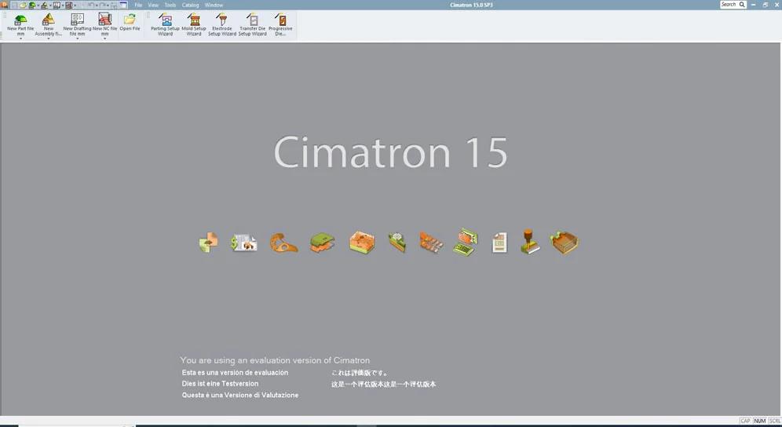Screen dimensions: 782x427
Task: Click the new drafting icon in the title bar quick toolbar
Action: pos(57,5)
